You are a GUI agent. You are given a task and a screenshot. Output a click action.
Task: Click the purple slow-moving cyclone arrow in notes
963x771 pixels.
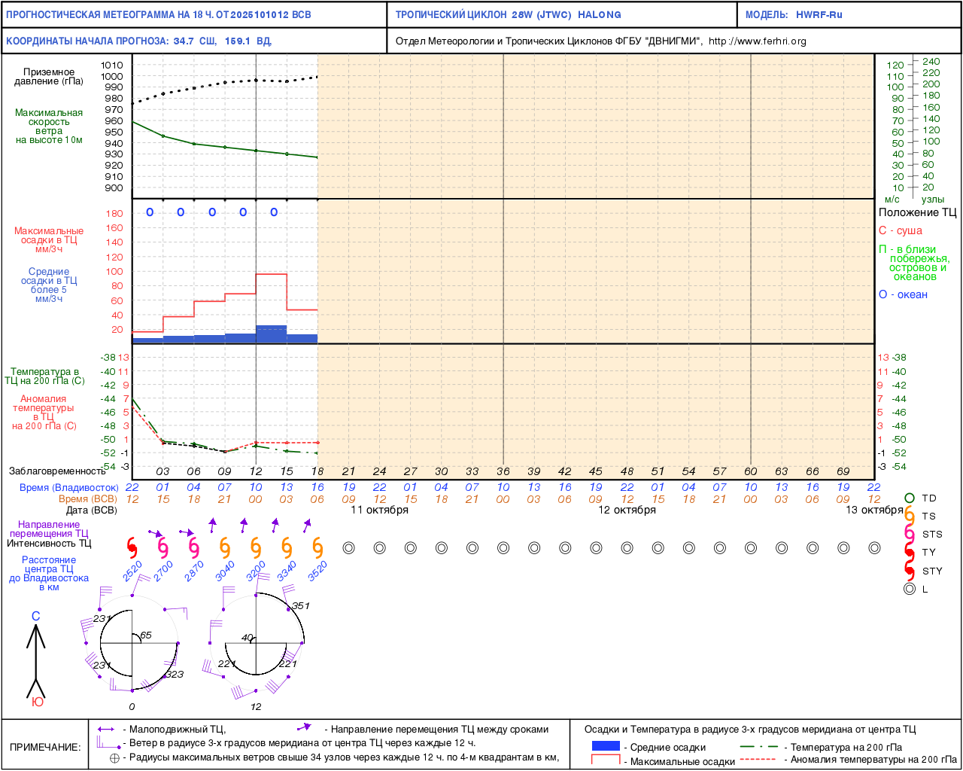coord(106,729)
